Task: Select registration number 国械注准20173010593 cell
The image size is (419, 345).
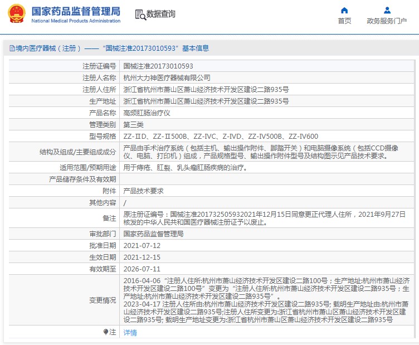Action: tap(158, 66)
